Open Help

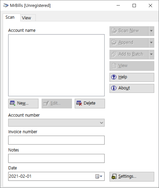pyautogui.click(x=132, y=77)
